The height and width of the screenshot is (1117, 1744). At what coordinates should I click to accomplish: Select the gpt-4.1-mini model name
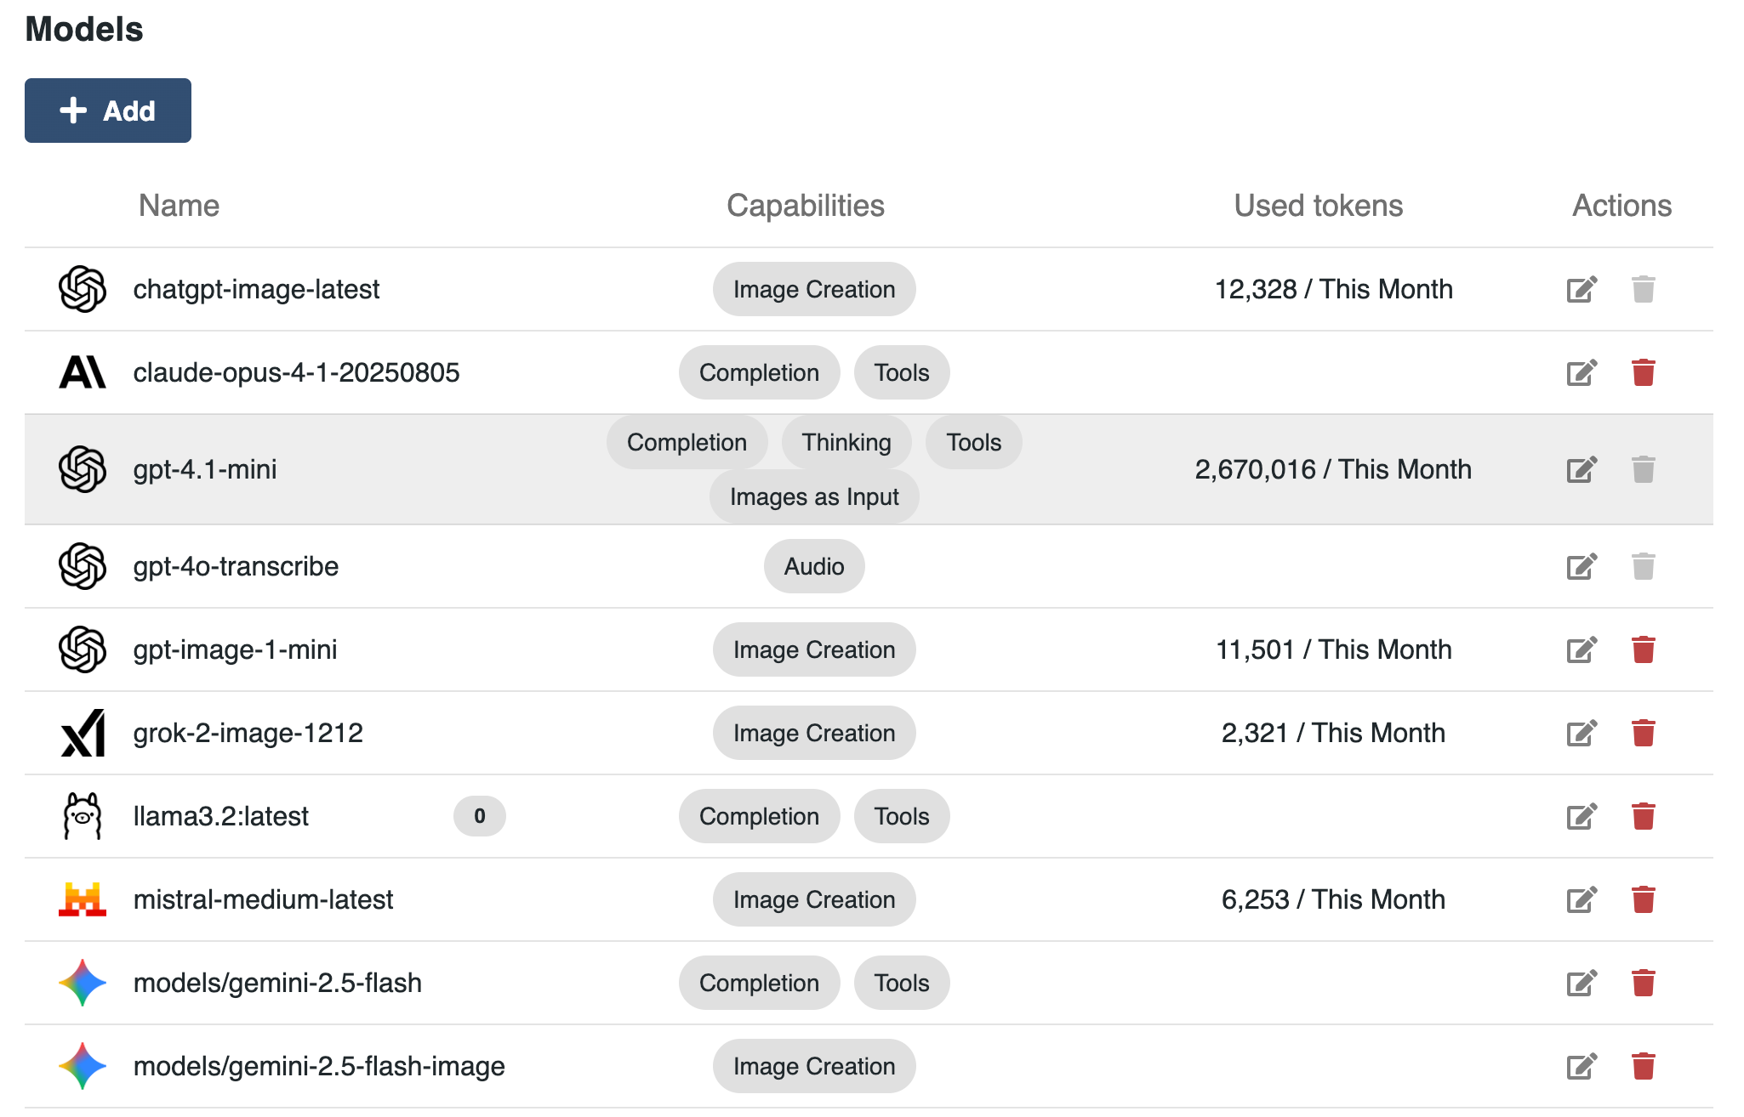(x=205, y=470)
